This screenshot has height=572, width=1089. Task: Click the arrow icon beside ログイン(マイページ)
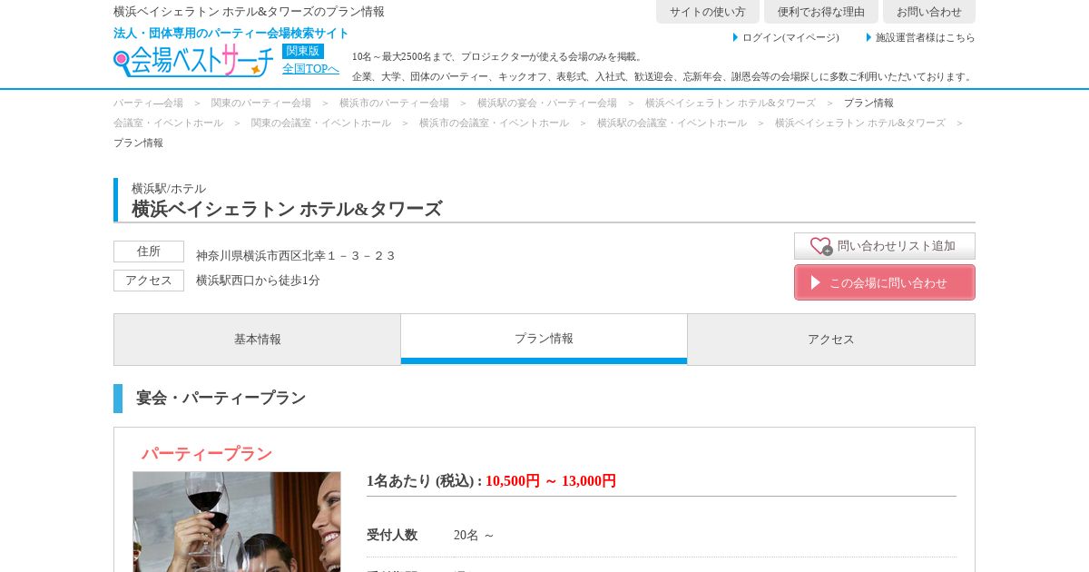(736, 37)
